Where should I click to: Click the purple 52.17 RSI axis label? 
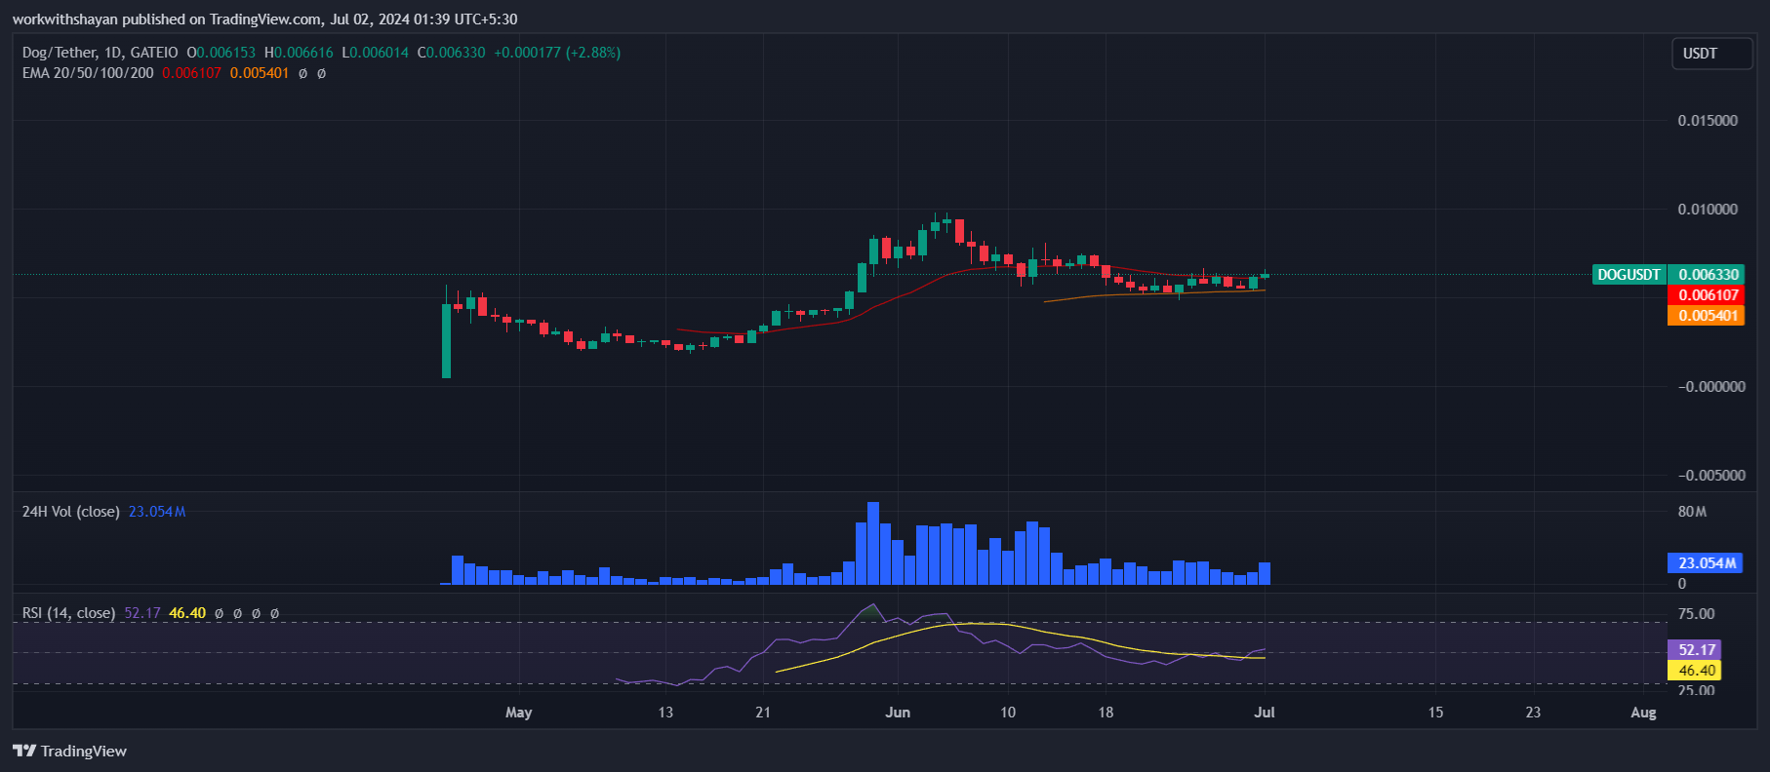coord(1696,650)
